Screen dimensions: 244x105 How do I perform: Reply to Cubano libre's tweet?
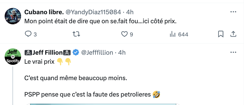point(31,34)
